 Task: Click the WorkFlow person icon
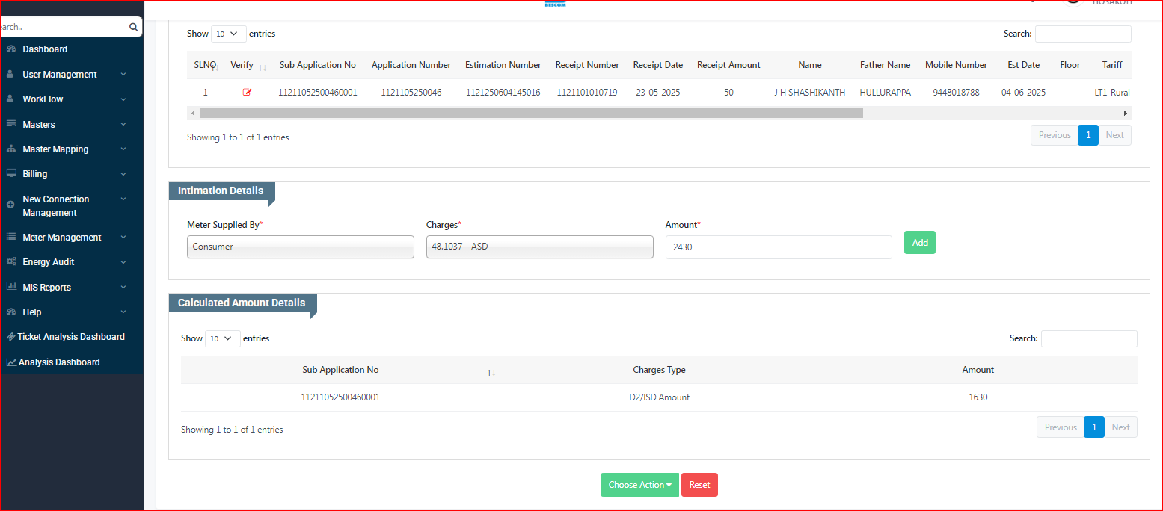[10, 99]
